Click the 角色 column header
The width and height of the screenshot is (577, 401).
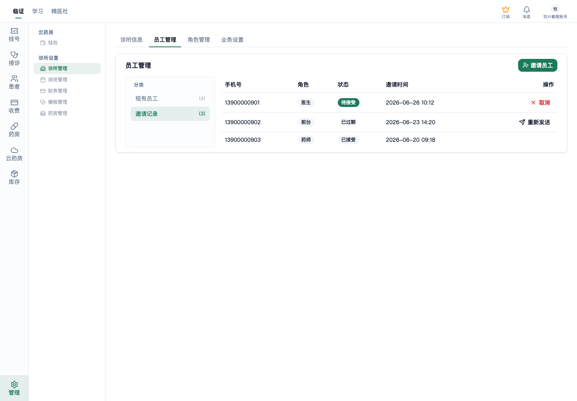pyautogui.click(x=303, y=85)
